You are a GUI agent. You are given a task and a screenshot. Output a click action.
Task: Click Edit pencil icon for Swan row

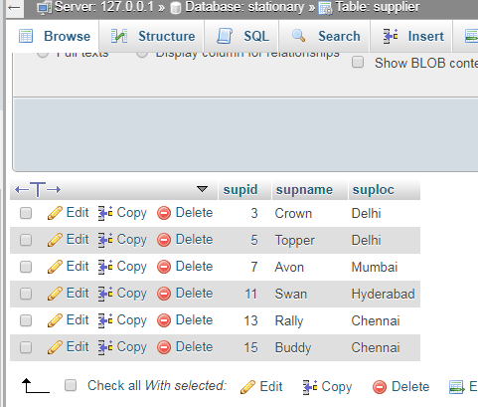click(55, 294)
